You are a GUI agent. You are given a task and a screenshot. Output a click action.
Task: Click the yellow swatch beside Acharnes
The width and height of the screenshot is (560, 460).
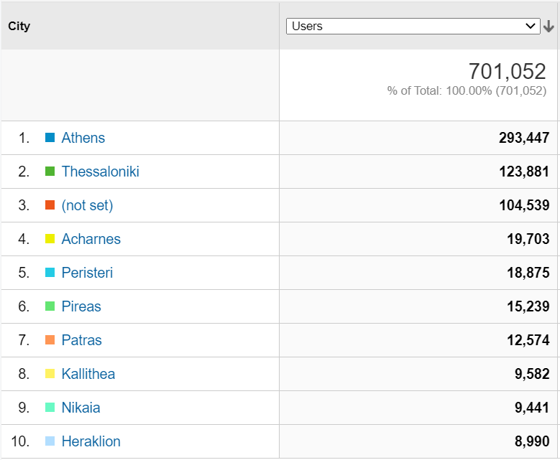[x=50, y=239]
